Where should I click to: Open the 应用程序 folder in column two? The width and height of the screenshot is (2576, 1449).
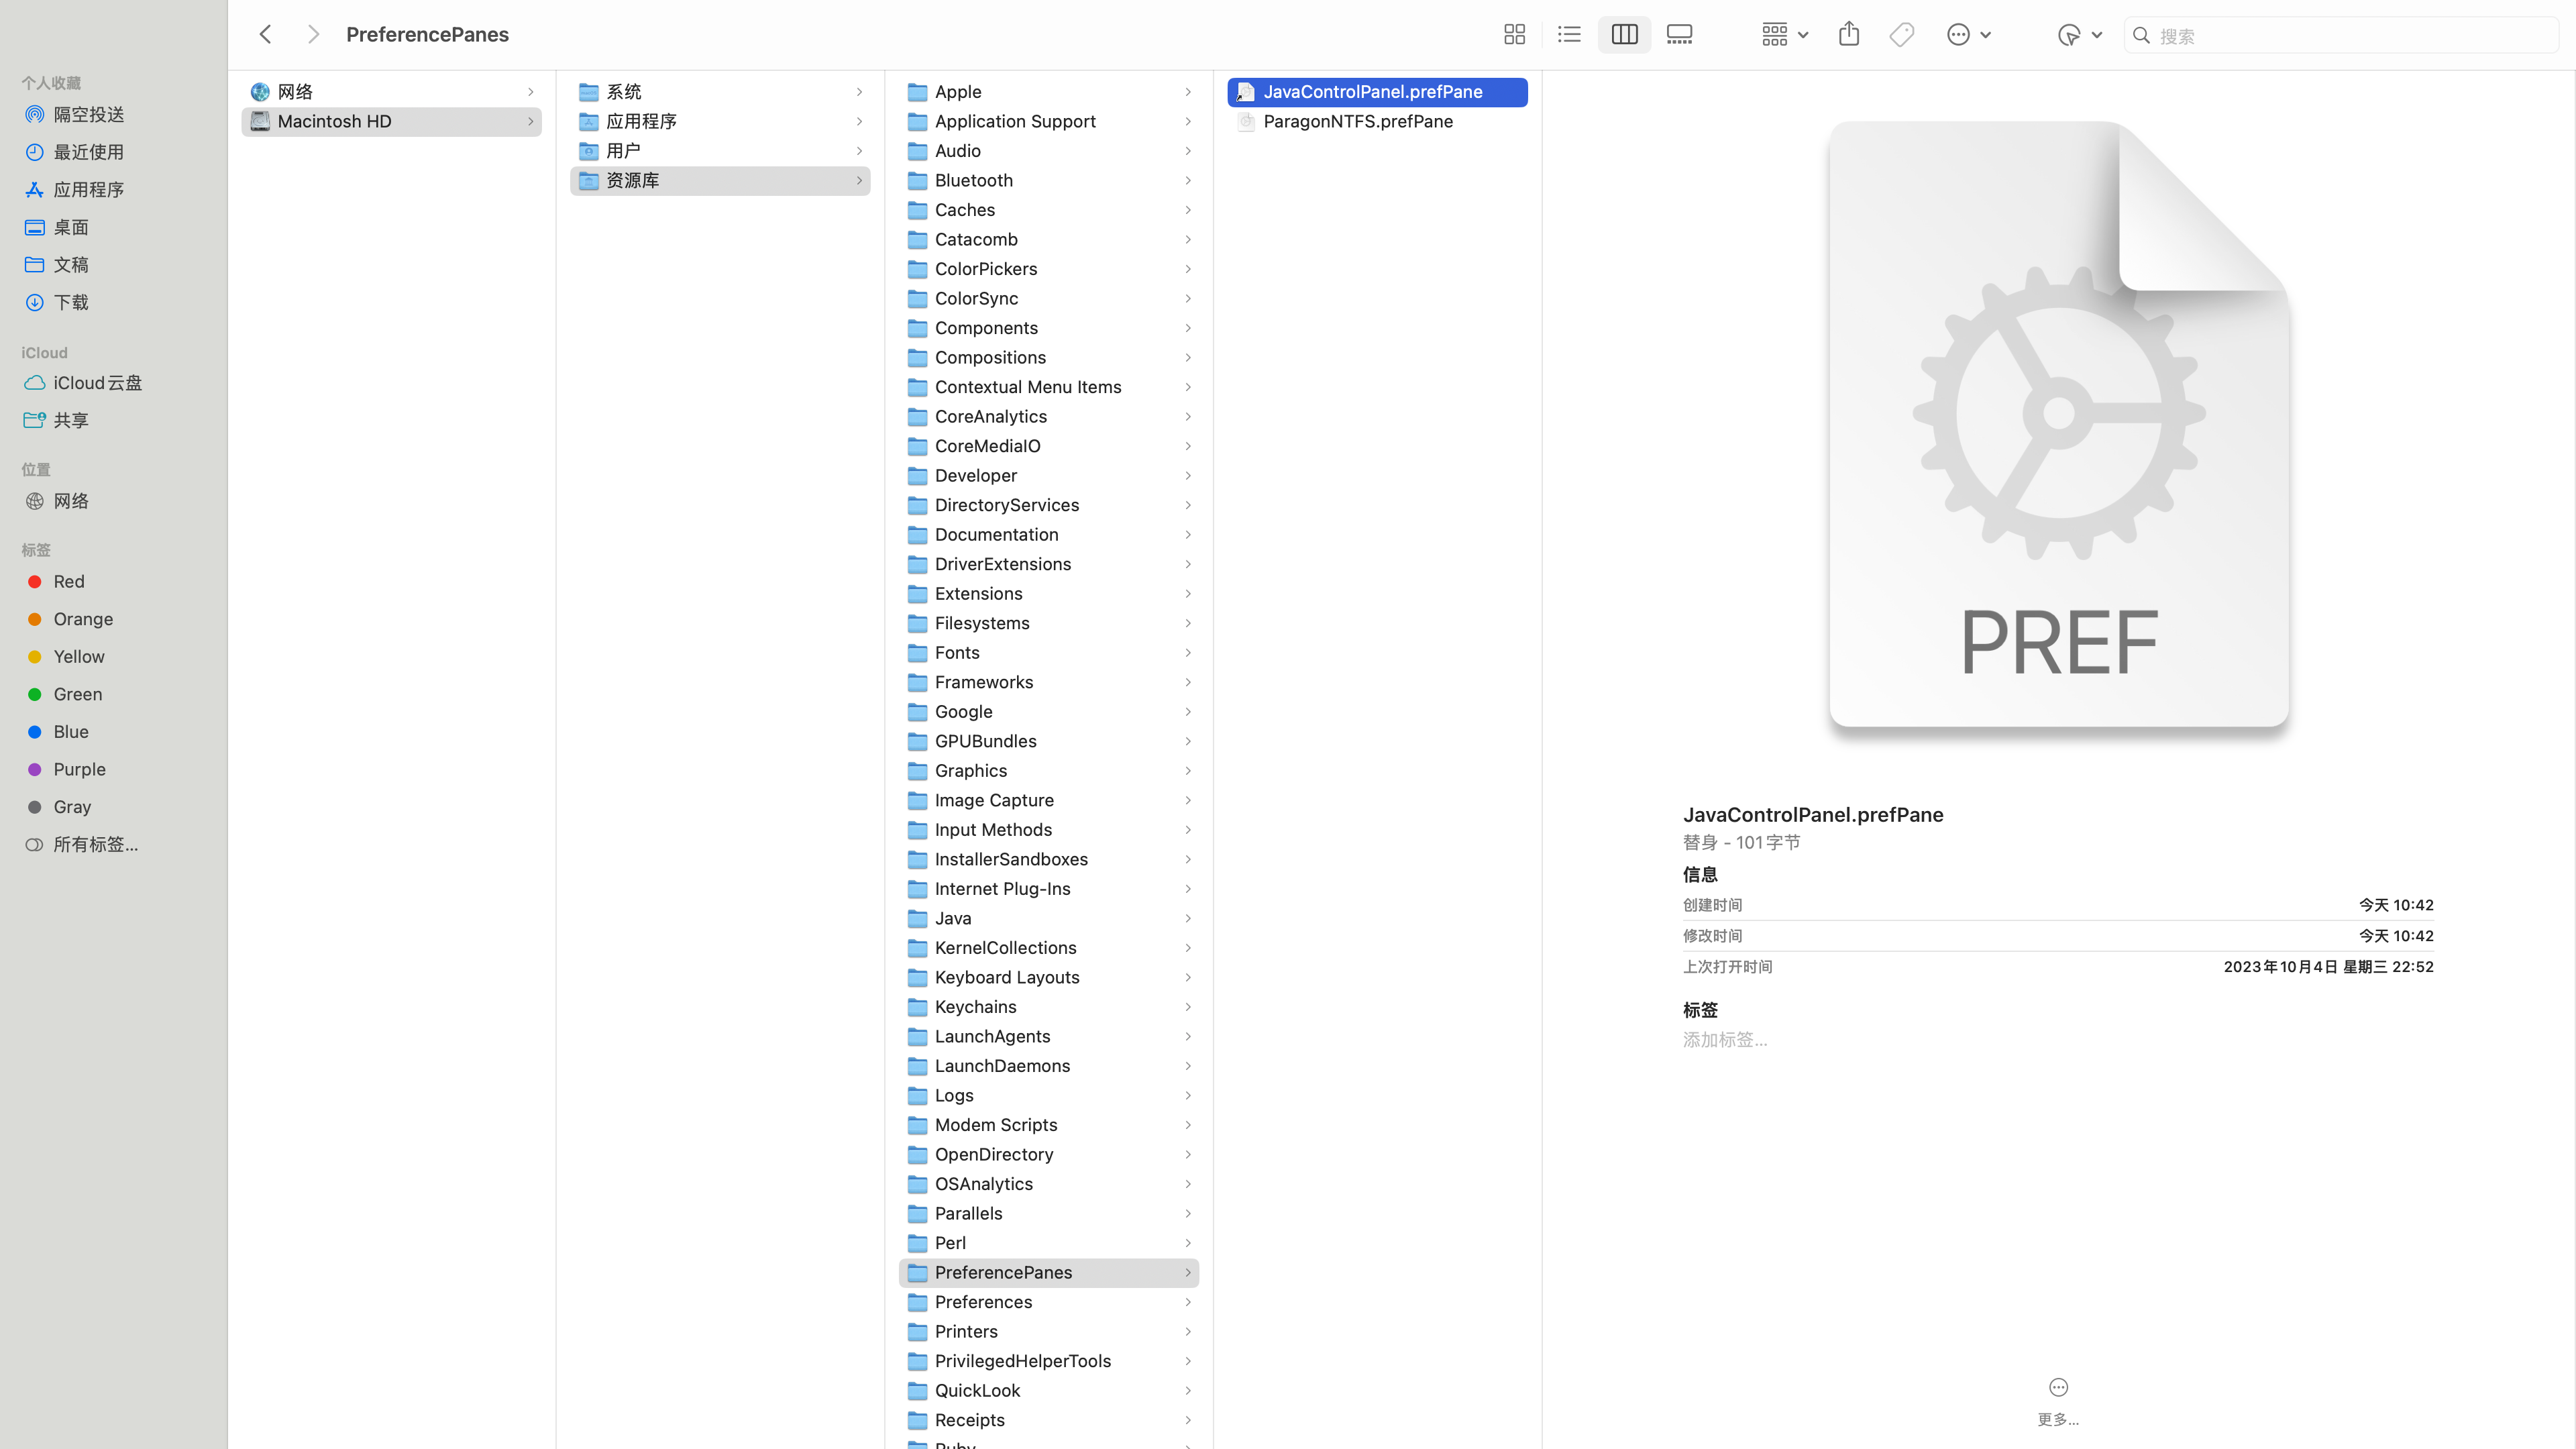pyautogui.click(x=720, y=121)
